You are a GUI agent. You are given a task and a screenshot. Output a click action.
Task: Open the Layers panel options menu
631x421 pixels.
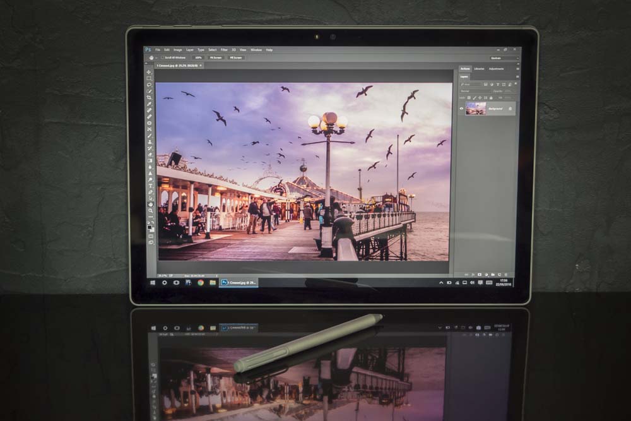517,76
